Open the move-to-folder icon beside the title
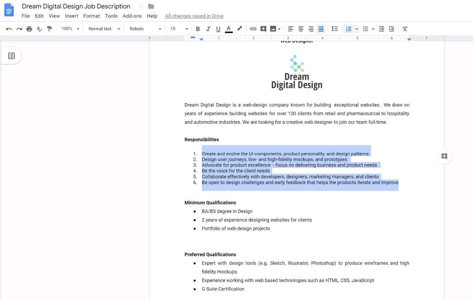473x300 pixels. coord(151,6)
